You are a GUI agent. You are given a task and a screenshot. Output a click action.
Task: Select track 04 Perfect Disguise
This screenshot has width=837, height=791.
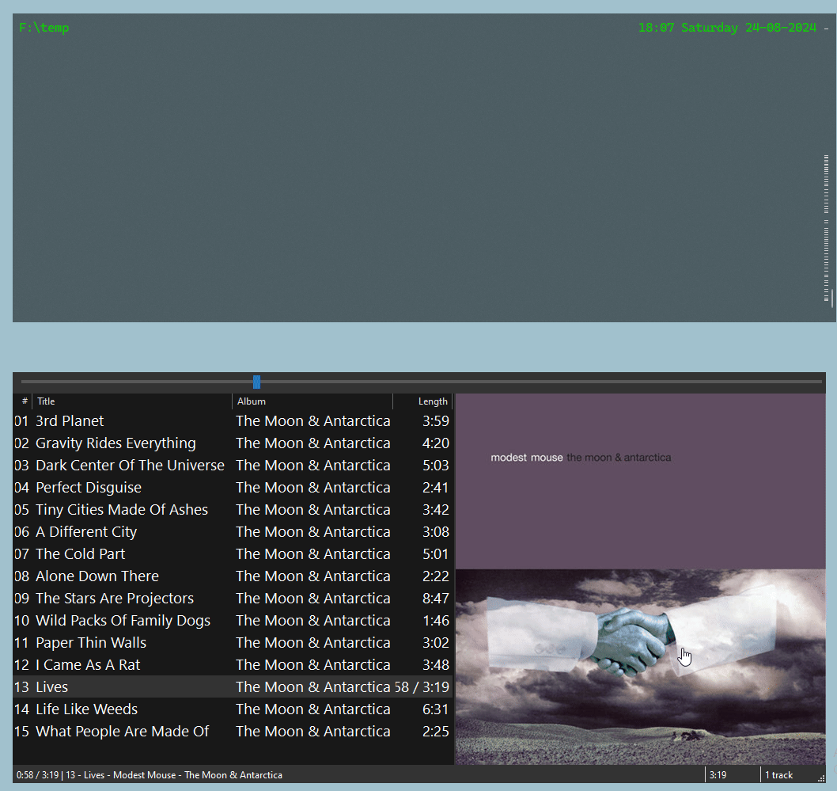233,488
